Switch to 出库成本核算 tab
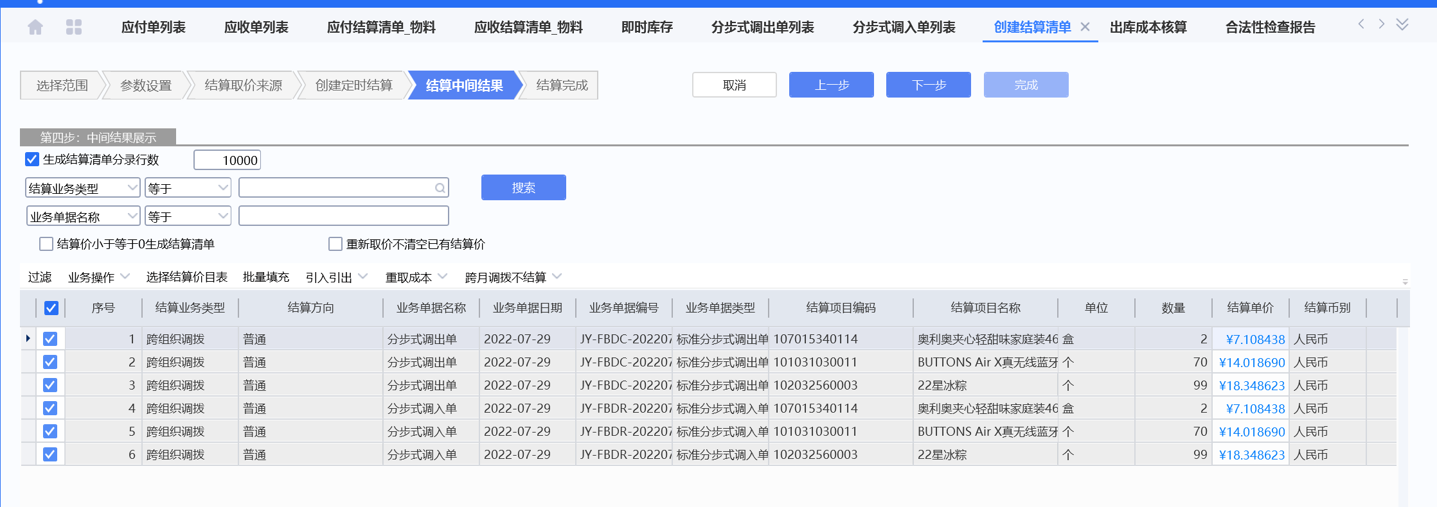Viewport: 1437px width, 507px height. click(x=1148, y=27)
